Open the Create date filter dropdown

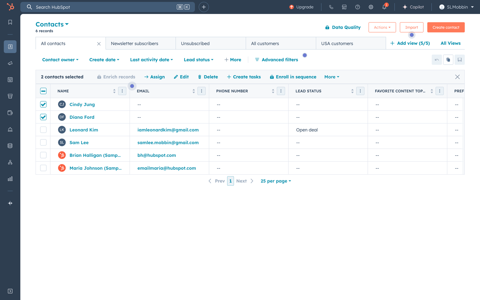pos(104,60)
